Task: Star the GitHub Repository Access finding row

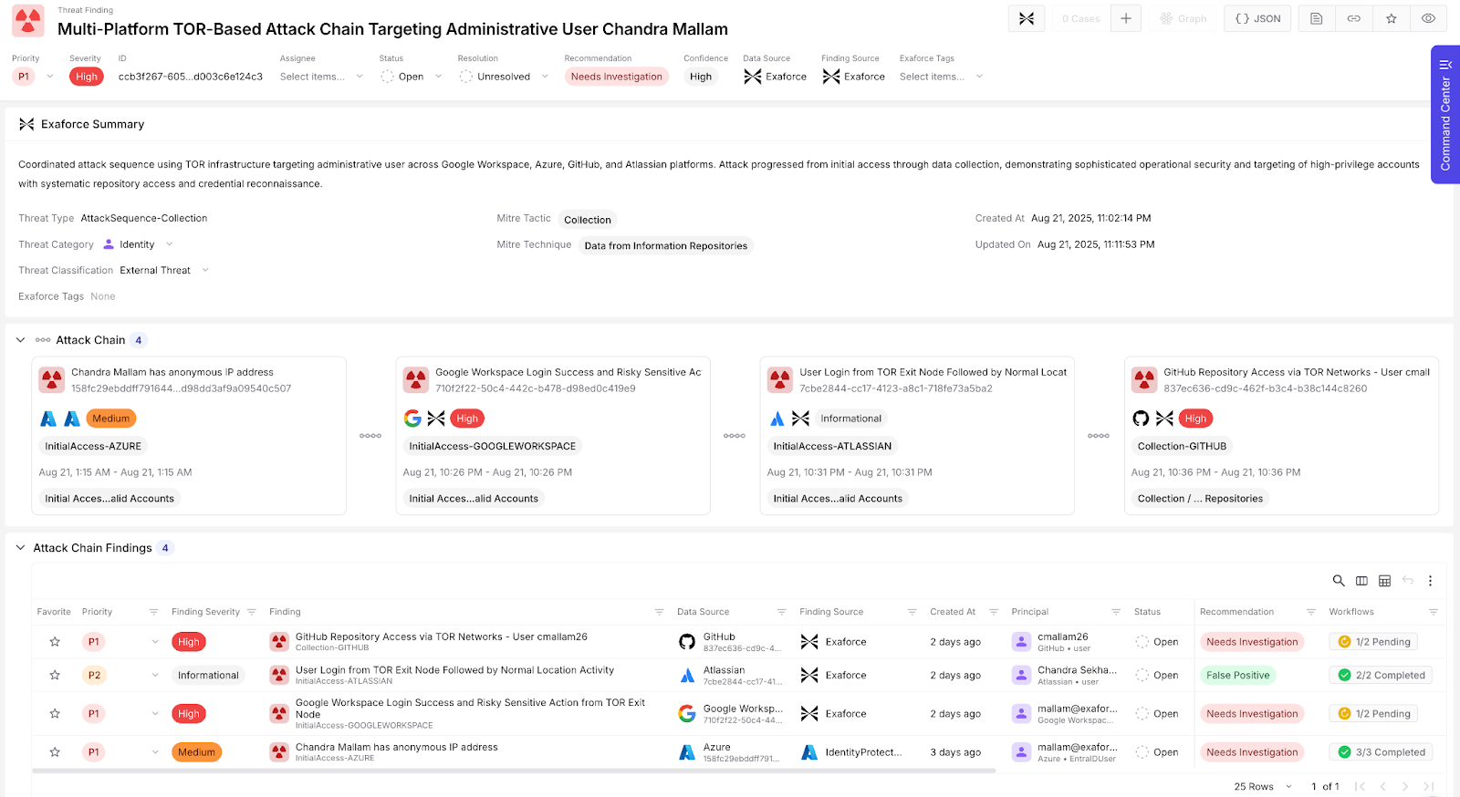Action: coord(55,642)
